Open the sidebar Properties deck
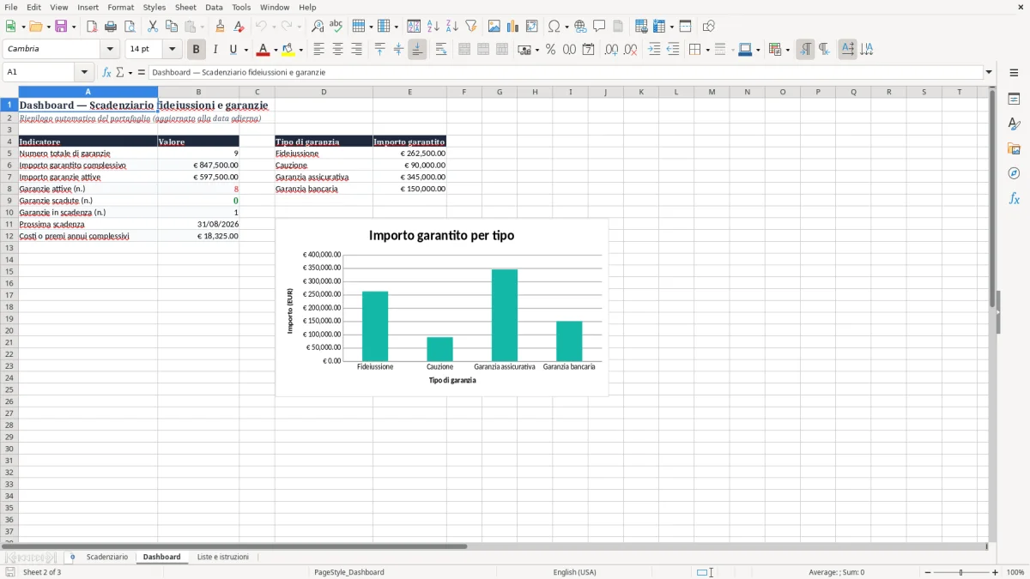 1014,99
